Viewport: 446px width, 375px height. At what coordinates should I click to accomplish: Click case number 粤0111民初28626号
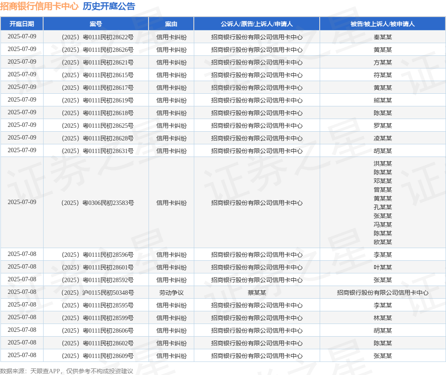click(x=98, y=50)
